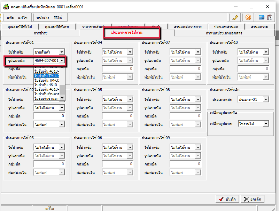This screenshot has width=279, height=211.
Task: Expand ใช้สำหรับ dropdown in ประเภทการใช้-01
Action: tap(62, 52)
